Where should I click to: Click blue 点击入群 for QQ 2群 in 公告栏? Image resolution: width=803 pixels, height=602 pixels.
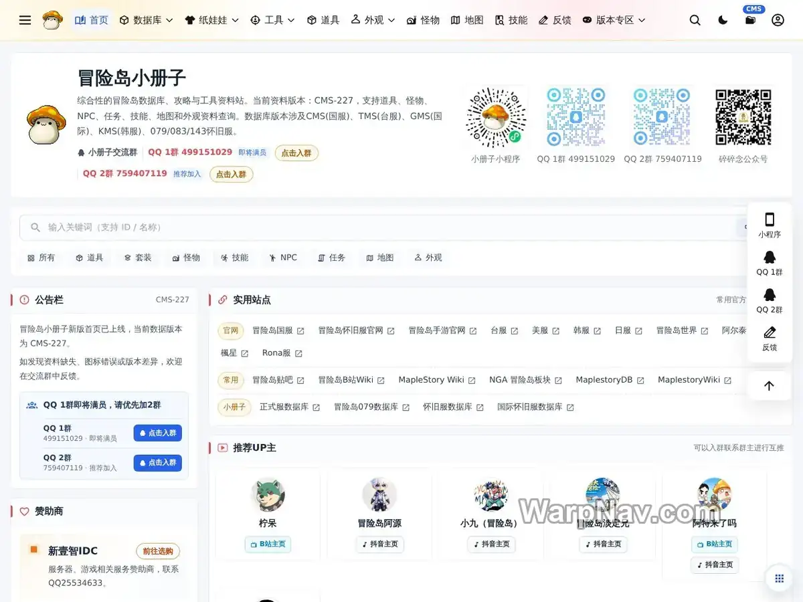click(x=157, y=463)
